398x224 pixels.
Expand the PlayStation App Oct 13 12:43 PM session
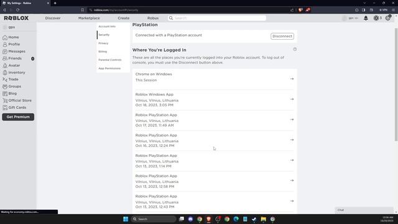292,201
